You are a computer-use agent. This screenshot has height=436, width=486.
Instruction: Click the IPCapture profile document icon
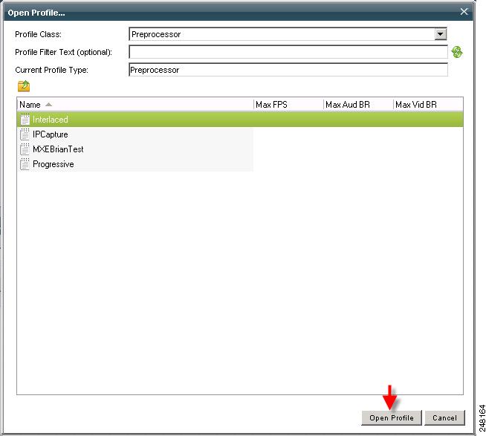[x=25, y=134]
